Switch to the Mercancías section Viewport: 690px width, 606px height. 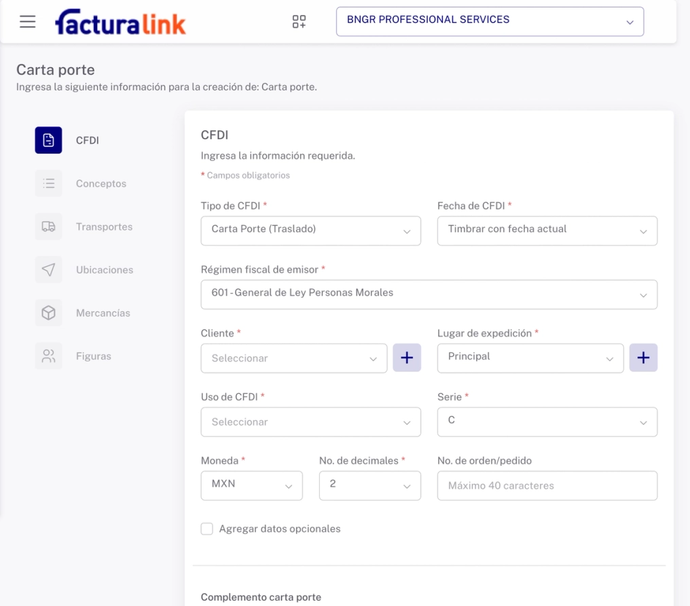103,313
